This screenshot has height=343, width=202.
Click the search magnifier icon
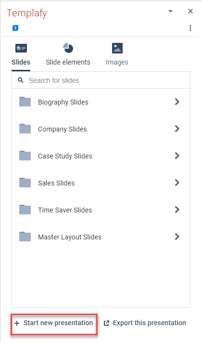point(21,80)
